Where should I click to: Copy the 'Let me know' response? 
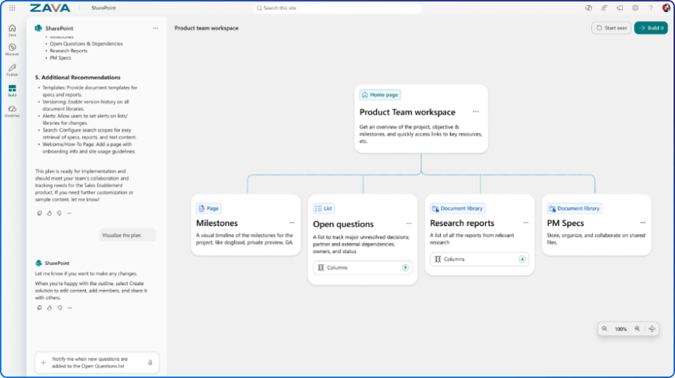click(39, 308)
